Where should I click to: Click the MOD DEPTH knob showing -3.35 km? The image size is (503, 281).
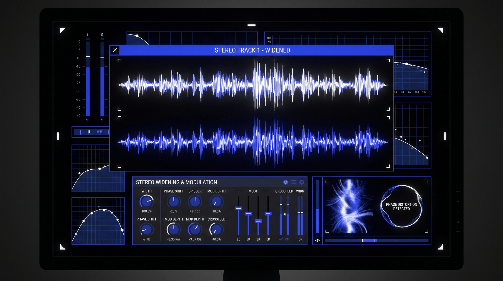tap(174, 229)
